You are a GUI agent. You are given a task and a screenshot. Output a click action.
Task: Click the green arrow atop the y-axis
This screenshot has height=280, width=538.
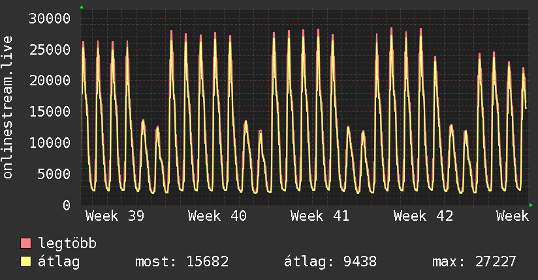click(x=82, y=7)
